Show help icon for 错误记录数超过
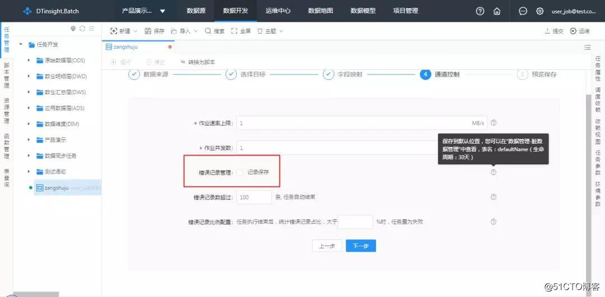Screen dimensions: 605x297 (494, 197)
